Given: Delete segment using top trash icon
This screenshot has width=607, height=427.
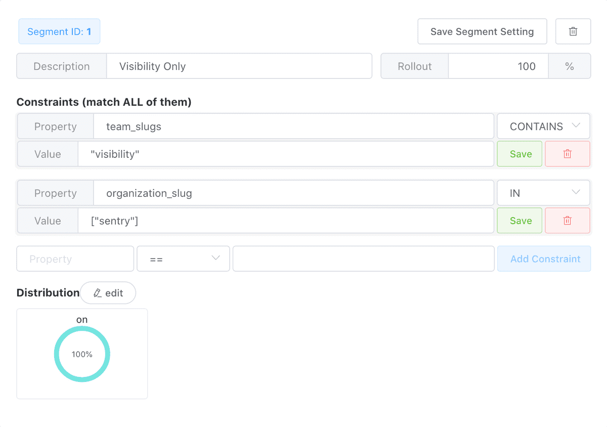Looking at the screenshot, I should pos(573,31).
